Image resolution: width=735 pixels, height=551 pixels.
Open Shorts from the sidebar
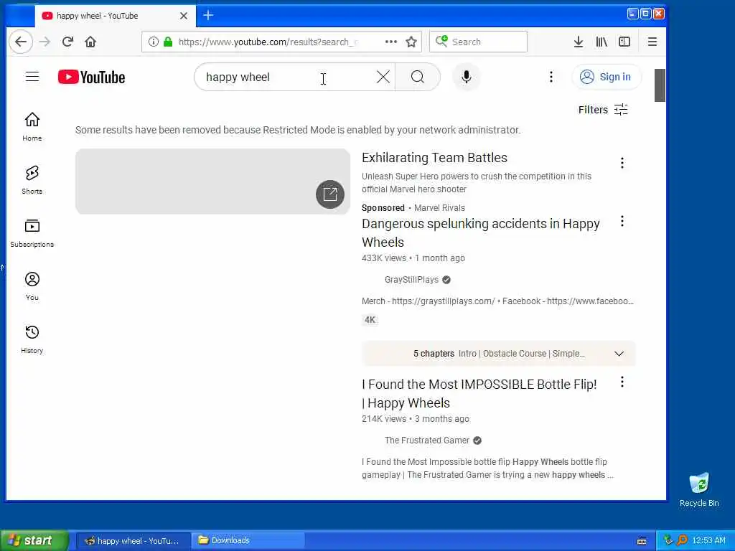coord(32,180)
